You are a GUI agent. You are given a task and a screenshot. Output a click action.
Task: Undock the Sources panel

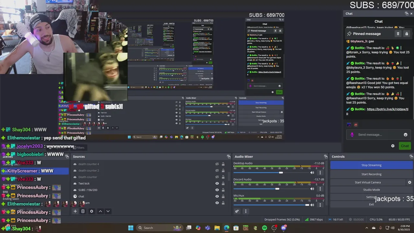[228, 157]
